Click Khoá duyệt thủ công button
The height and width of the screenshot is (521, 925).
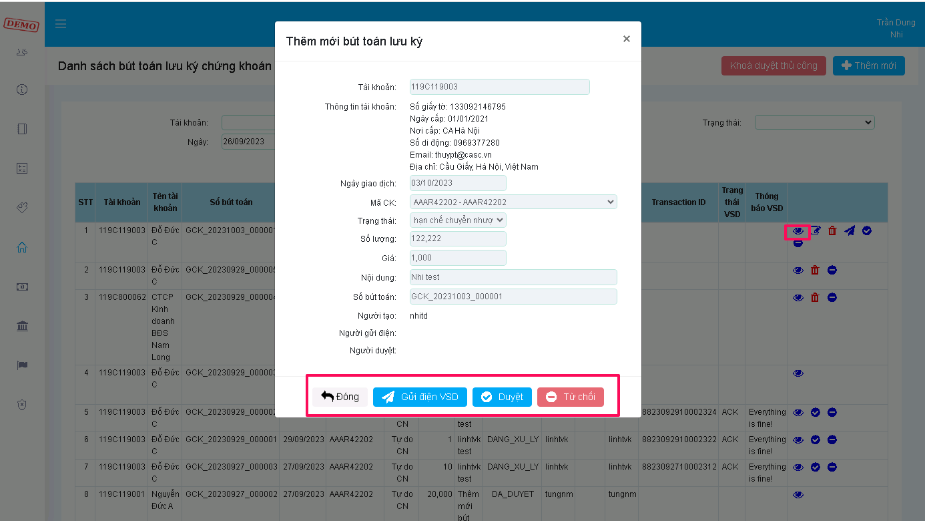(774, 65)
